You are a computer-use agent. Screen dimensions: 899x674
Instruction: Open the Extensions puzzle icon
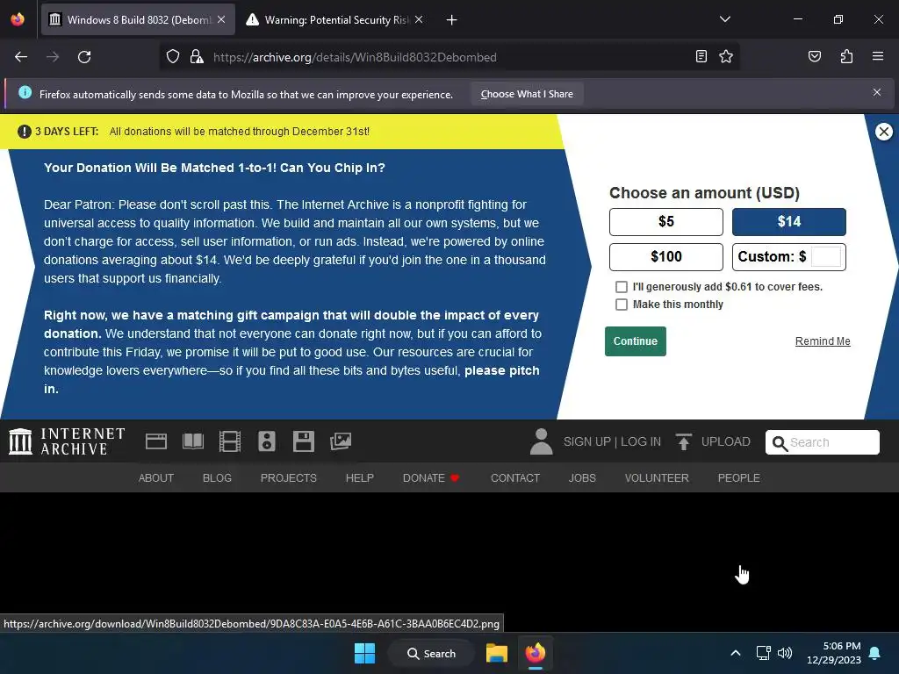(x=846, y=56)
